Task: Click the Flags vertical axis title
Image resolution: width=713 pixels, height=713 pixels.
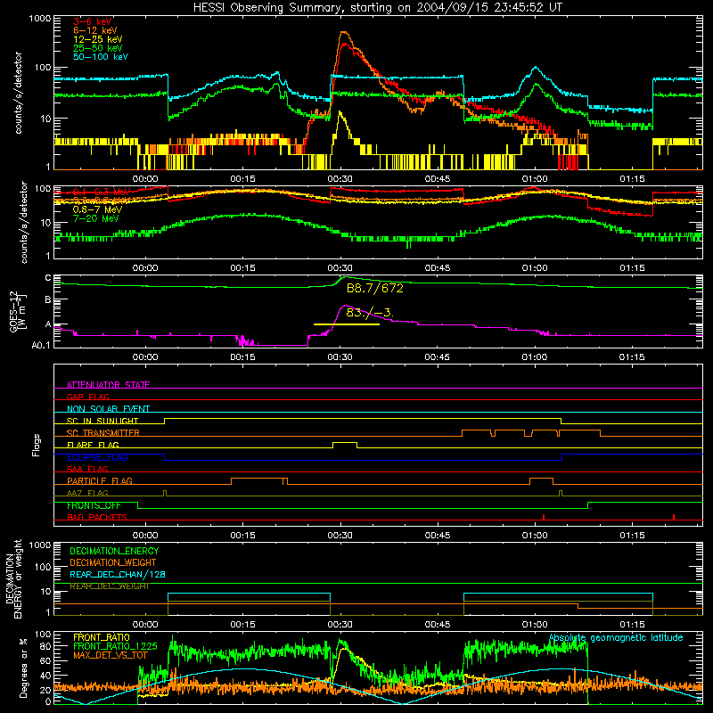Action: pos(37,445)
